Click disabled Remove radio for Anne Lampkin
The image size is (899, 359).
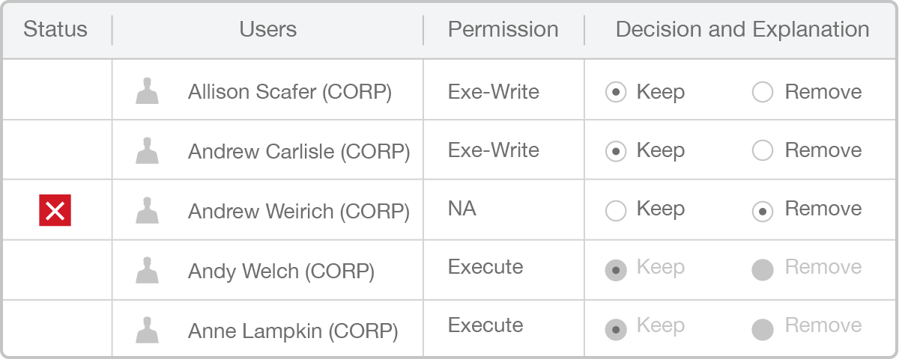[763, 329]
